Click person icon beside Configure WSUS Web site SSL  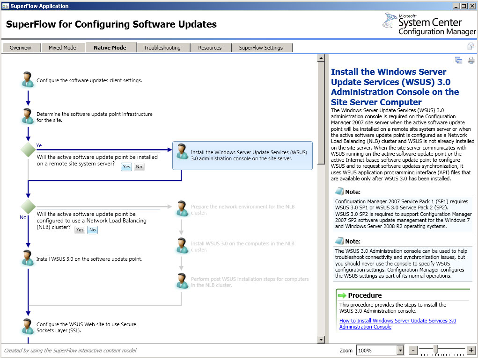pyautogui.click(x=28, y=327)
